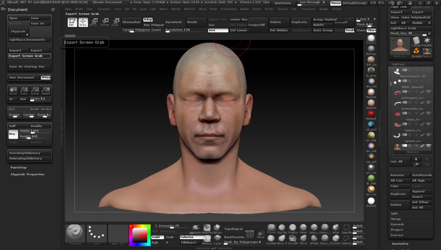Toggle the PolyF wireframe display

click(250, 234)
